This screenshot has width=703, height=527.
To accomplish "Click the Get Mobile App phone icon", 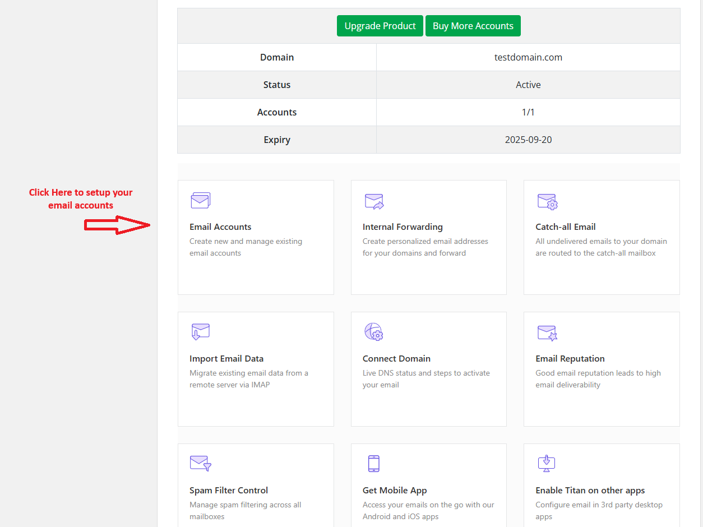I will pos(373,463).
